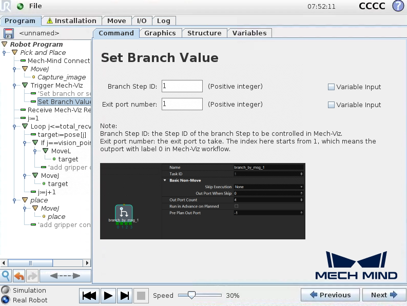This screenshot has width=407, height=306.
Task: Click the Previous button
Action: tap(330, 295)
